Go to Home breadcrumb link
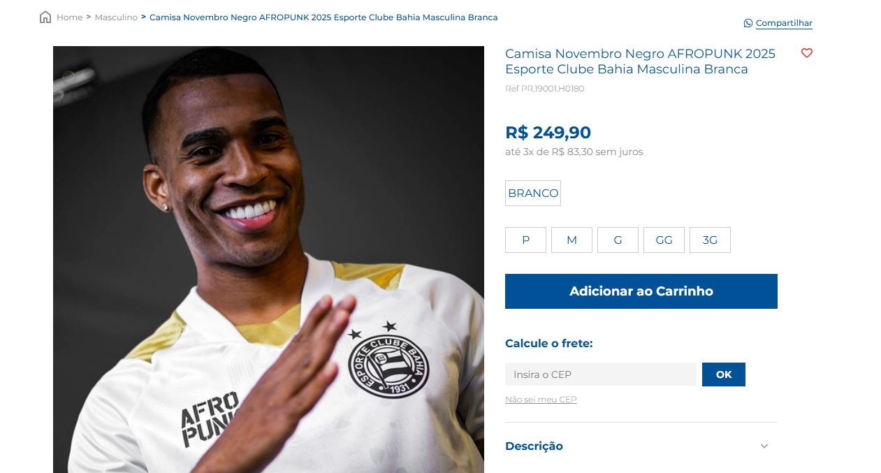The width and height of the screenshot is (881, 473). [69, 17]
